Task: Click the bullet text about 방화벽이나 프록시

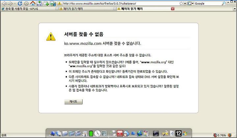Action: (124, 88)
